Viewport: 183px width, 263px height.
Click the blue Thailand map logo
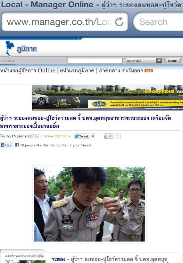pos(10,48)
